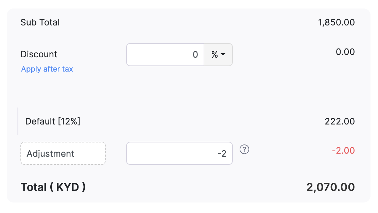Click the dashed Adjustment label field
This screenshot has height=213, width=378.
pos(63,153)
